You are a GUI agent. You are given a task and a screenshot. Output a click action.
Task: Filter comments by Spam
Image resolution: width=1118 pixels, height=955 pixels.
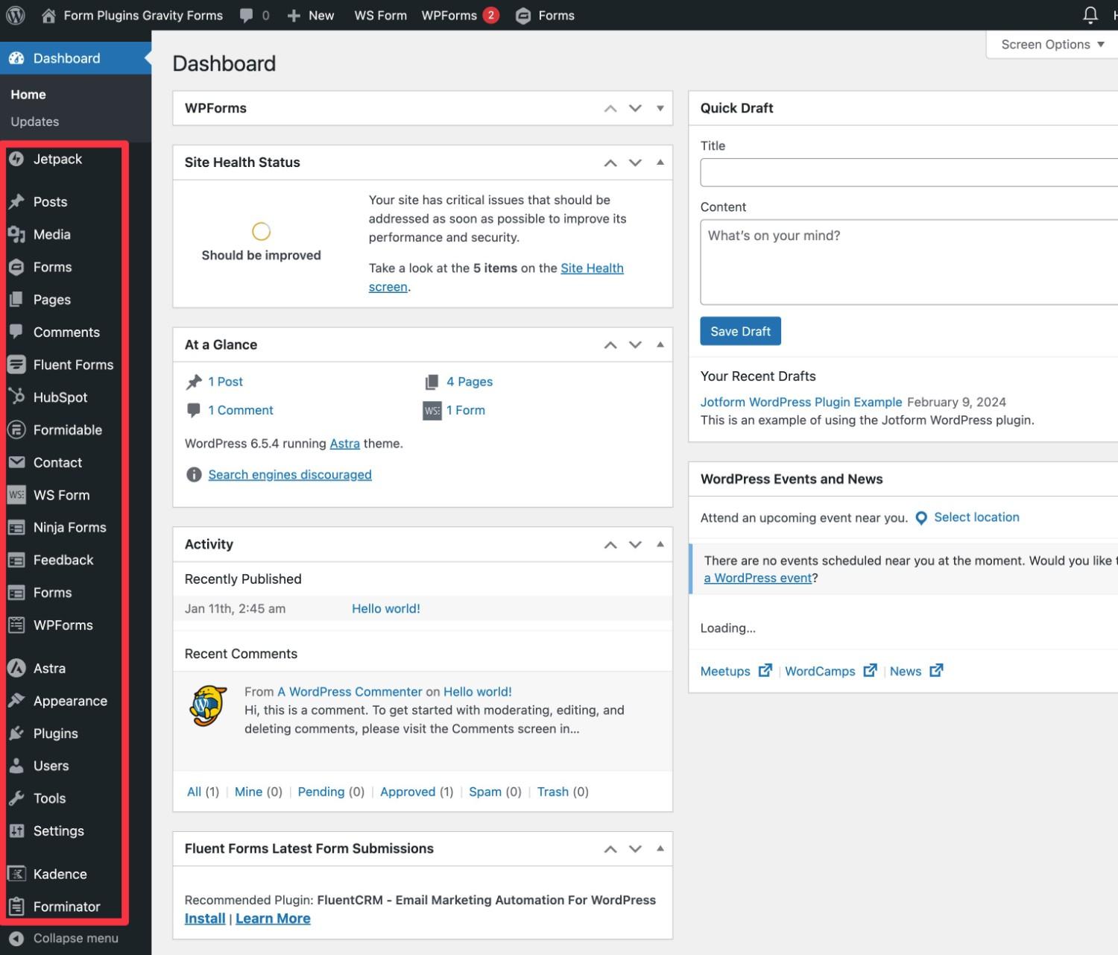484,792
